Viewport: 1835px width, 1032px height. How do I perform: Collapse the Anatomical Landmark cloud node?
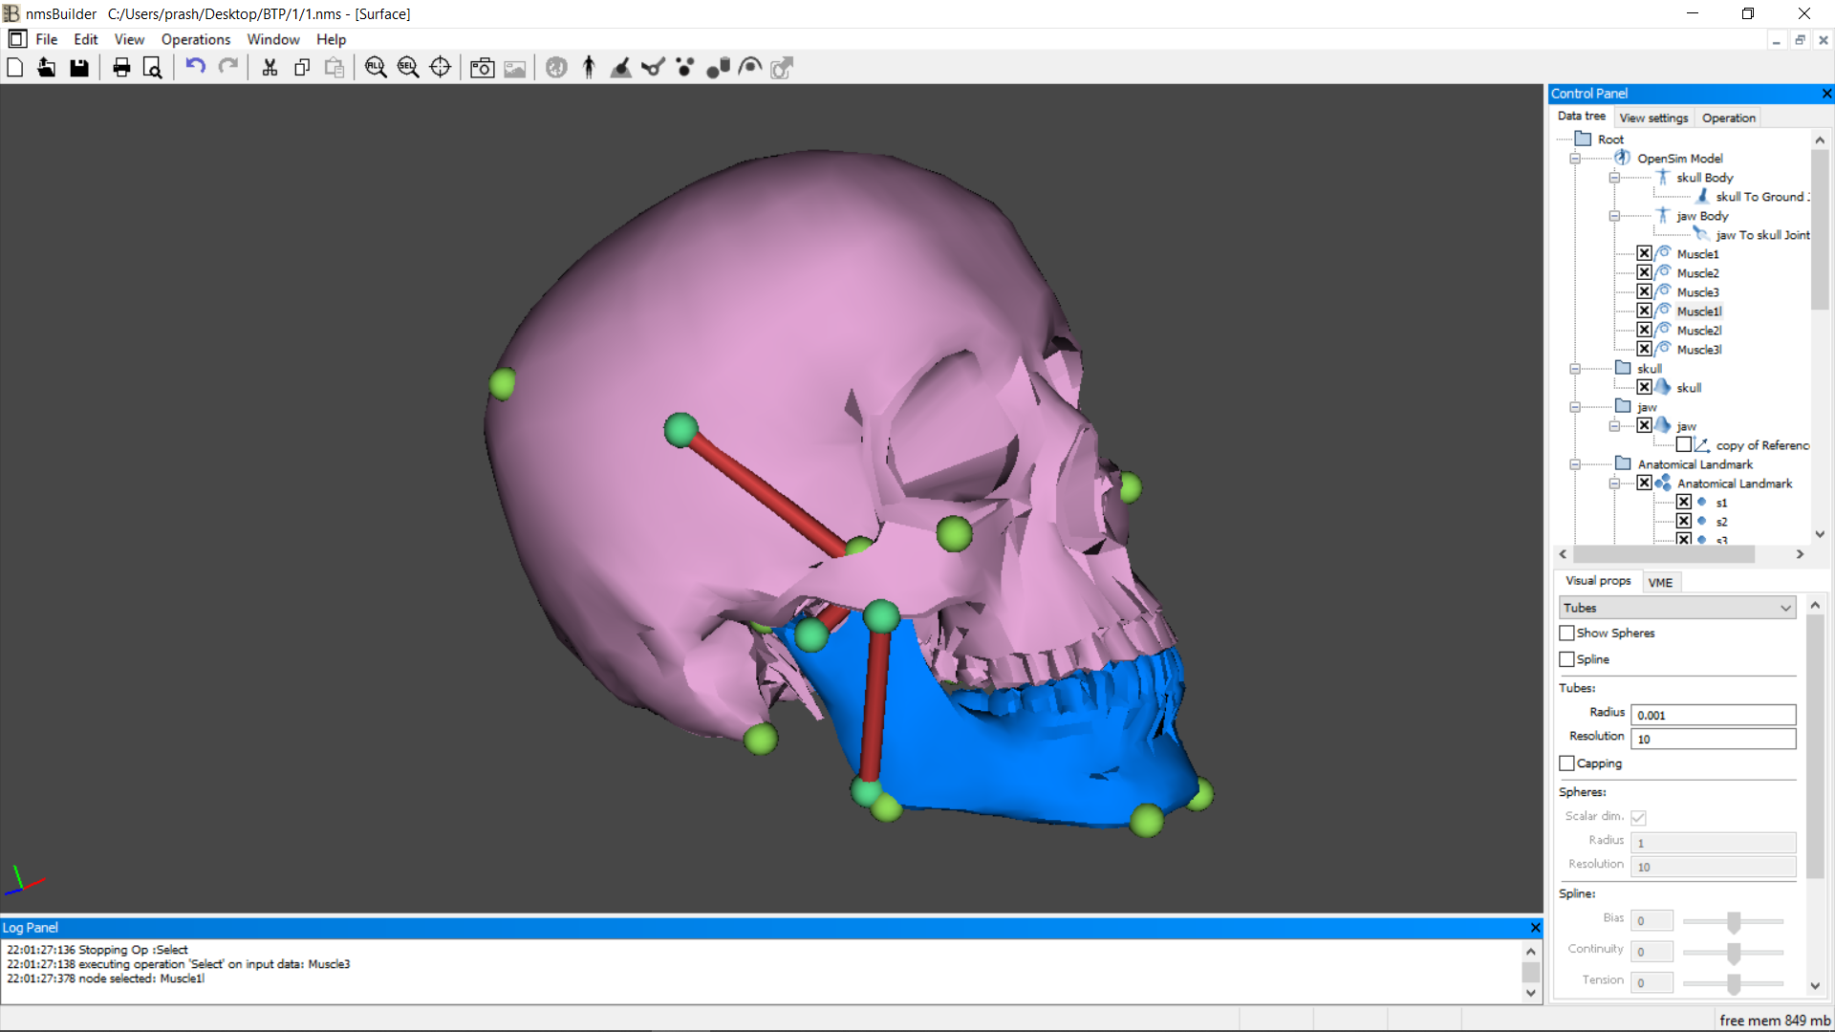(1614, 484)
